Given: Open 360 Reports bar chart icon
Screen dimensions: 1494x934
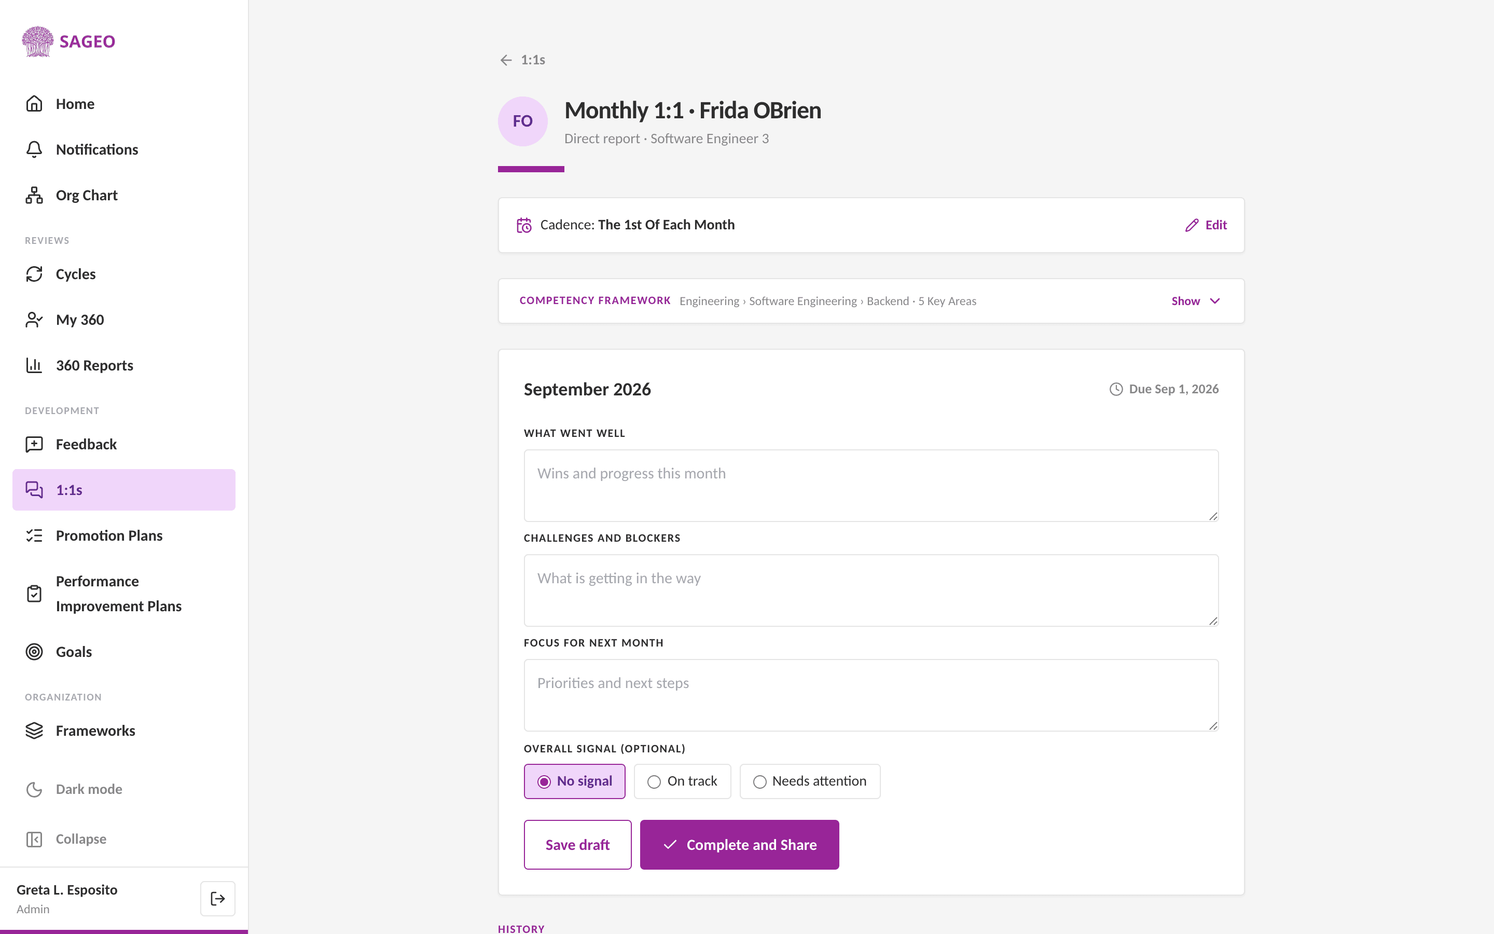Looking at the screenshot, I should tap(34, 365).
